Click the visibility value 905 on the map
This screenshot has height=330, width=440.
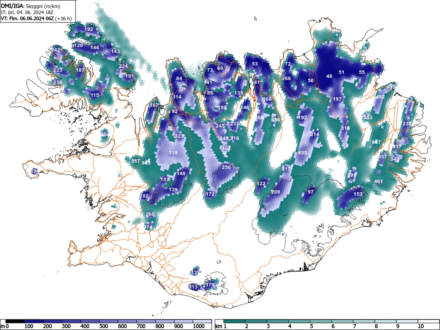146,163
